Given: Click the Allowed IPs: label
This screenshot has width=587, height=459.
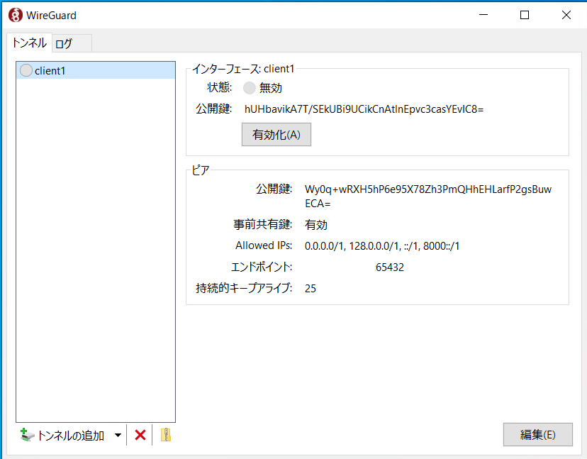Looking at the screenshot, I should pyautogui.click(x=264, y=245).
